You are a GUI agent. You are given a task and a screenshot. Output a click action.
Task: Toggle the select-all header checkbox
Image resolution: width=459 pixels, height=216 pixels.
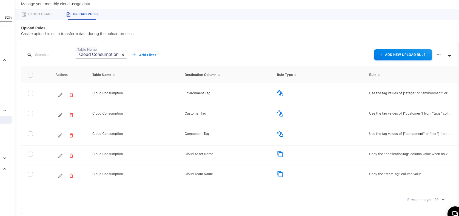[30, 75]
